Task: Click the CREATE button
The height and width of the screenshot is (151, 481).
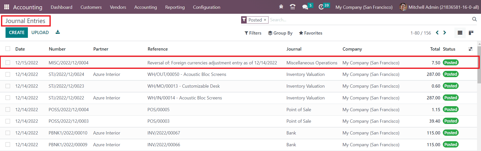Action: [17, 33]
